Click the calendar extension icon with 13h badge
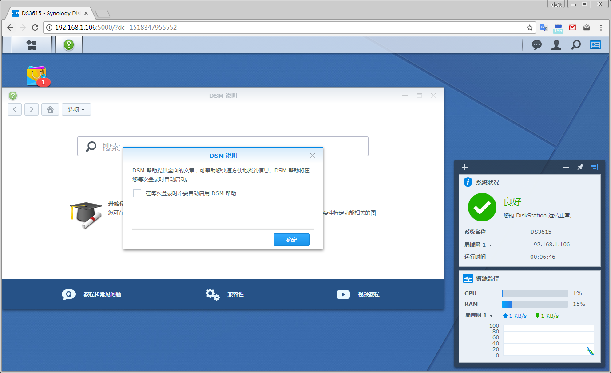 tap(558, 28)
